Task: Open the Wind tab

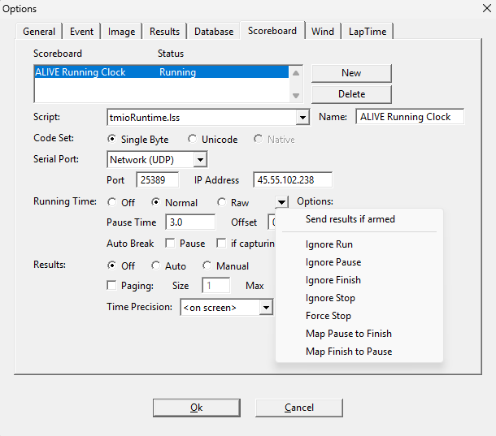Action: pyautogui.click(x=323, y=32)
